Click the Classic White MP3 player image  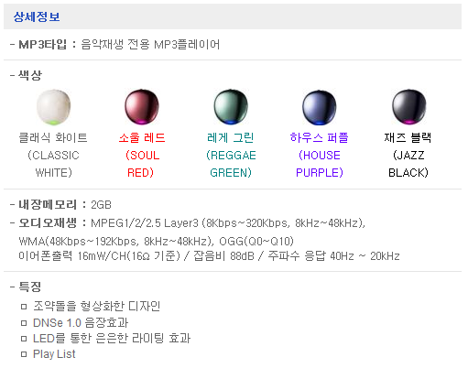(53, 107)
